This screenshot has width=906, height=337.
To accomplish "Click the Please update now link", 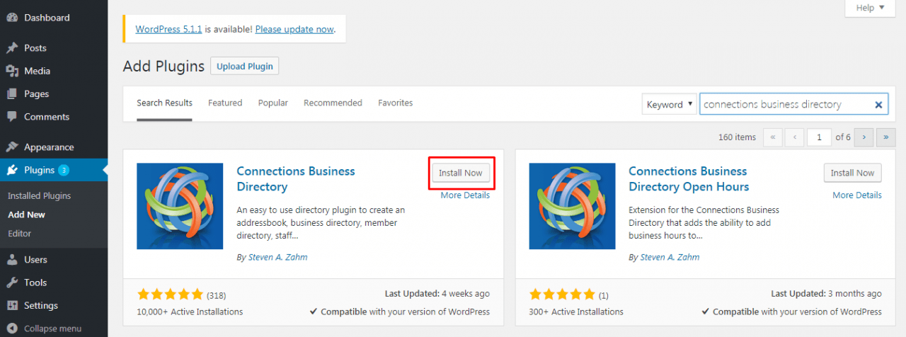I will [x=294, y=29].
